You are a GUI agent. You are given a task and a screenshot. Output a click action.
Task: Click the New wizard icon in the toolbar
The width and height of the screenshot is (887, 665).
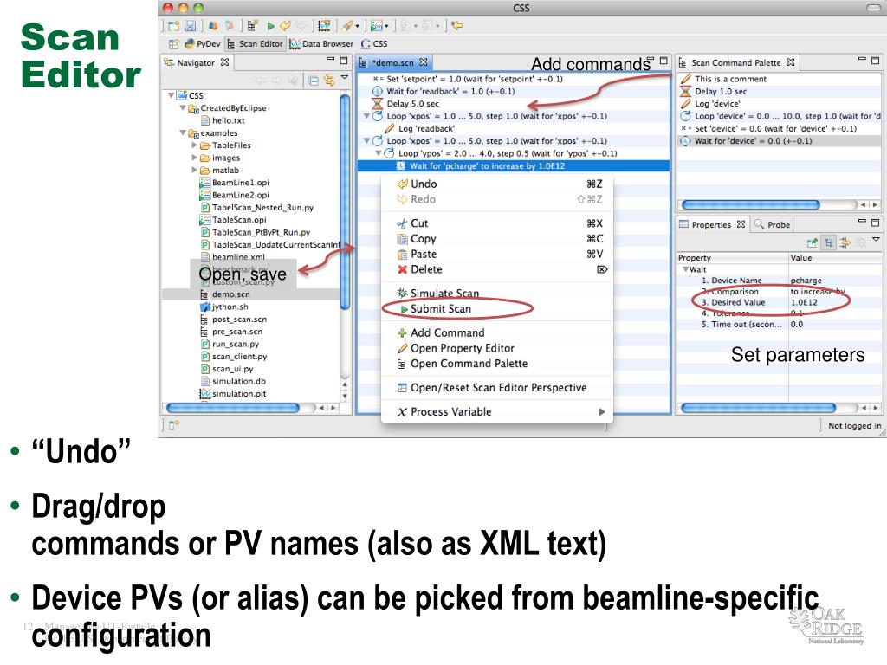tap(173, 25)
